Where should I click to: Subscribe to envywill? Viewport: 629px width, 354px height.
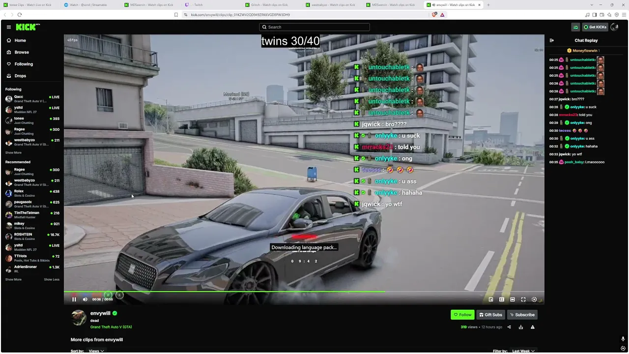point(522,315)
